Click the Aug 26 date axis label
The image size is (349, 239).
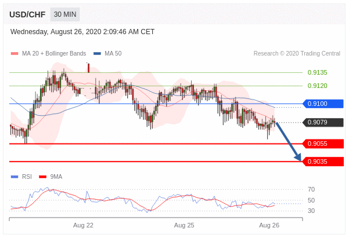(269, 225)
